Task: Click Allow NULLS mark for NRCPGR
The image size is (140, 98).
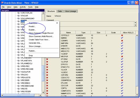Action: point(122,57)
